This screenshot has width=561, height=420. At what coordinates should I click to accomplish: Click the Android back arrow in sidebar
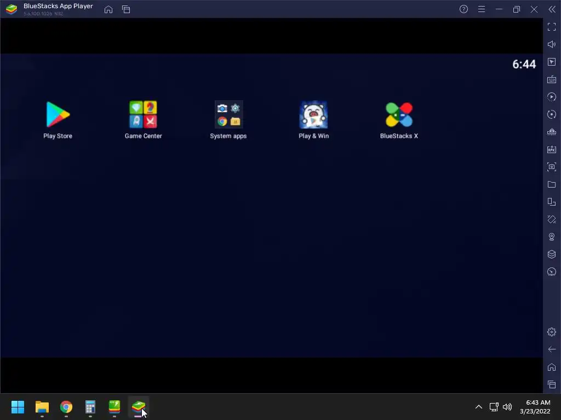pos(552,349)
